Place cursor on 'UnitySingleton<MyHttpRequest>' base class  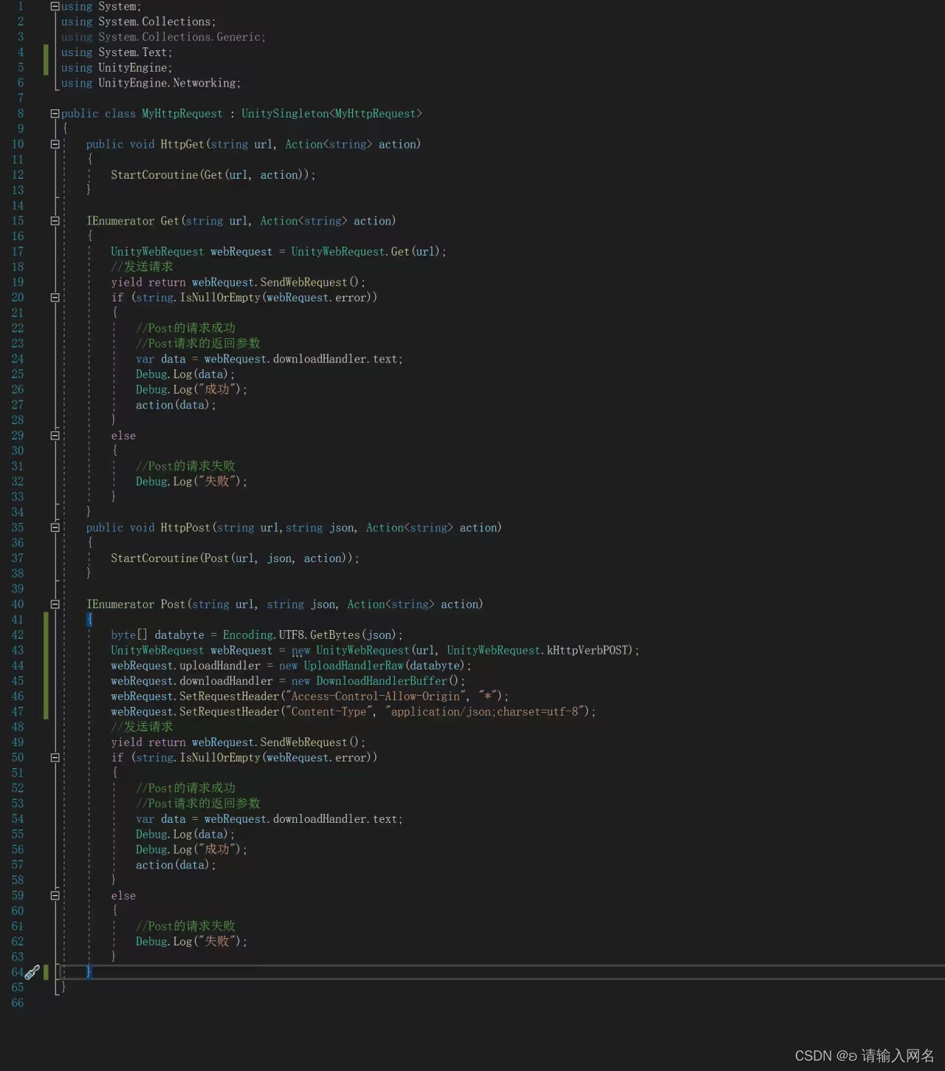tap(331, 114)
